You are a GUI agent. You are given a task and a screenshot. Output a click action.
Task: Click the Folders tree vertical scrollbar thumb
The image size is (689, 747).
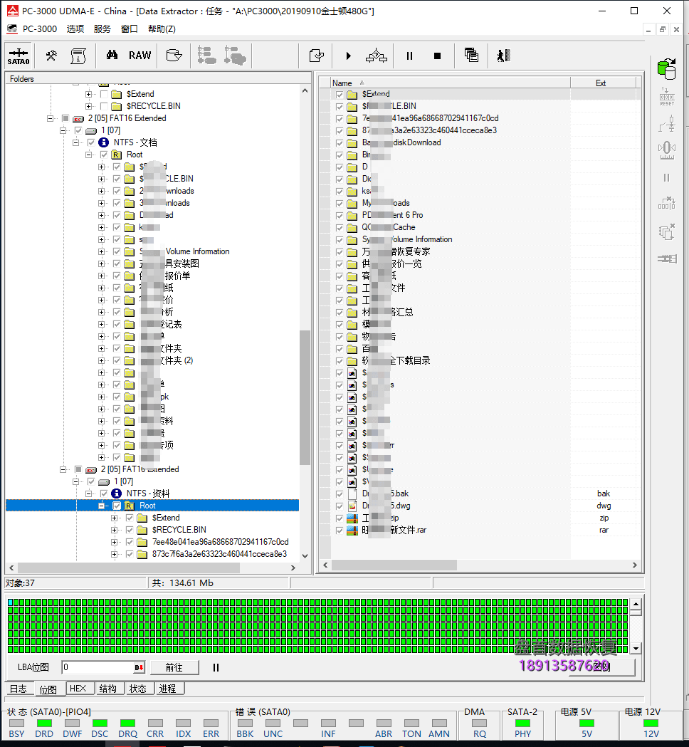[x=305, y=397]
